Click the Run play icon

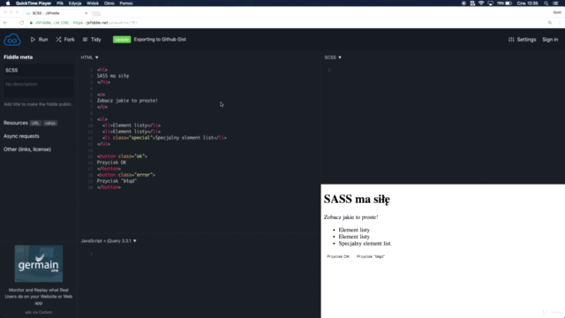pos(33,39)
